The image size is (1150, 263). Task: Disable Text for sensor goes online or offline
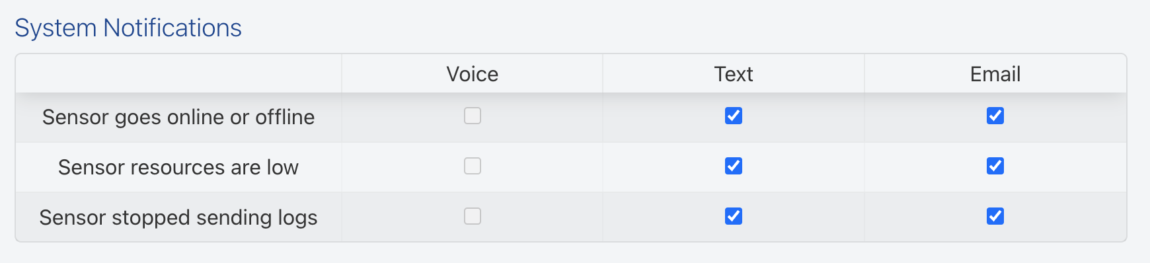click(x=734, y=116)
